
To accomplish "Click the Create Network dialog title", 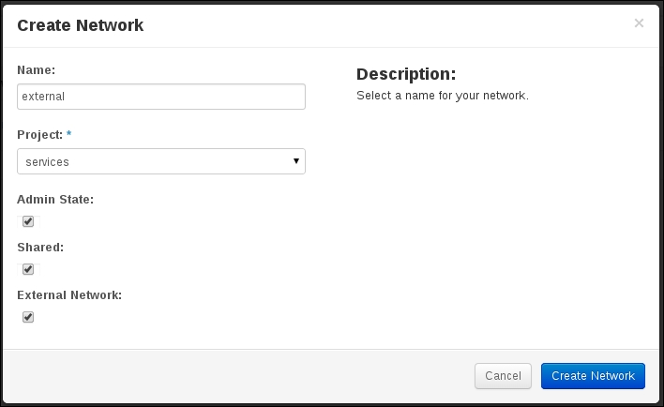I will point(80,25).
